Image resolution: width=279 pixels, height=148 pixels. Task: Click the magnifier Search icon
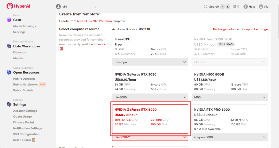click(206, 6)
